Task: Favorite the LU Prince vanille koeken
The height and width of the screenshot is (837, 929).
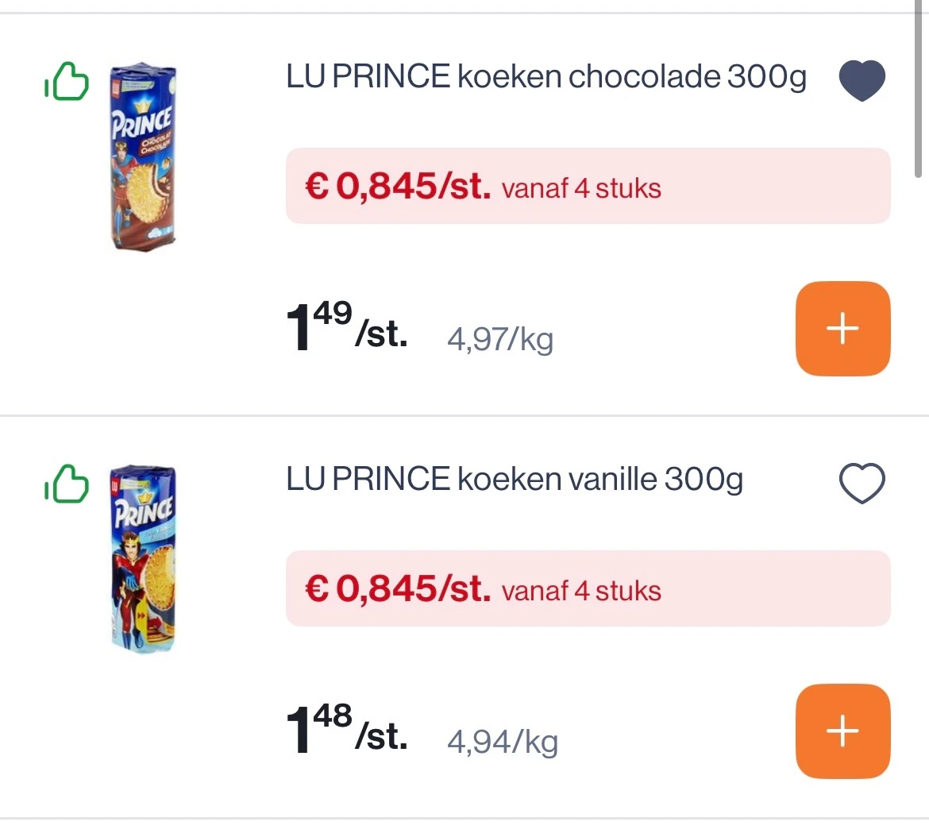Action: (x=862, y=483)
